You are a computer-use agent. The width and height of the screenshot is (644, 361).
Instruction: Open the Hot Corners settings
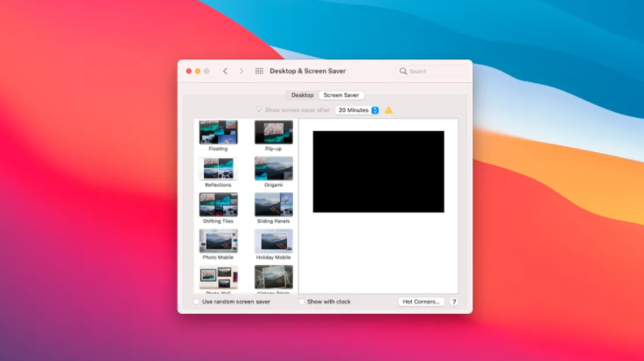(x=421, y=302)
